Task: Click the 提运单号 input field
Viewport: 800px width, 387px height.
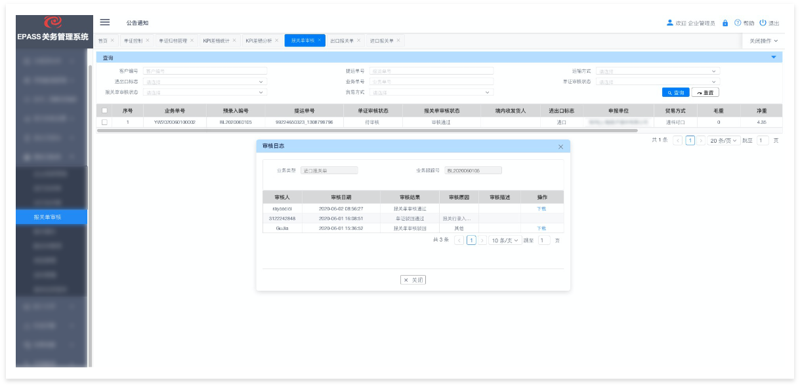Action: [x=431, y=71]
